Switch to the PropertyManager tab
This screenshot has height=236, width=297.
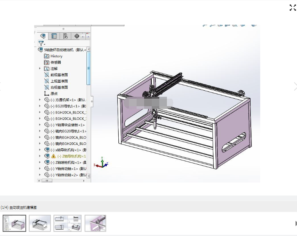(54, 36)
